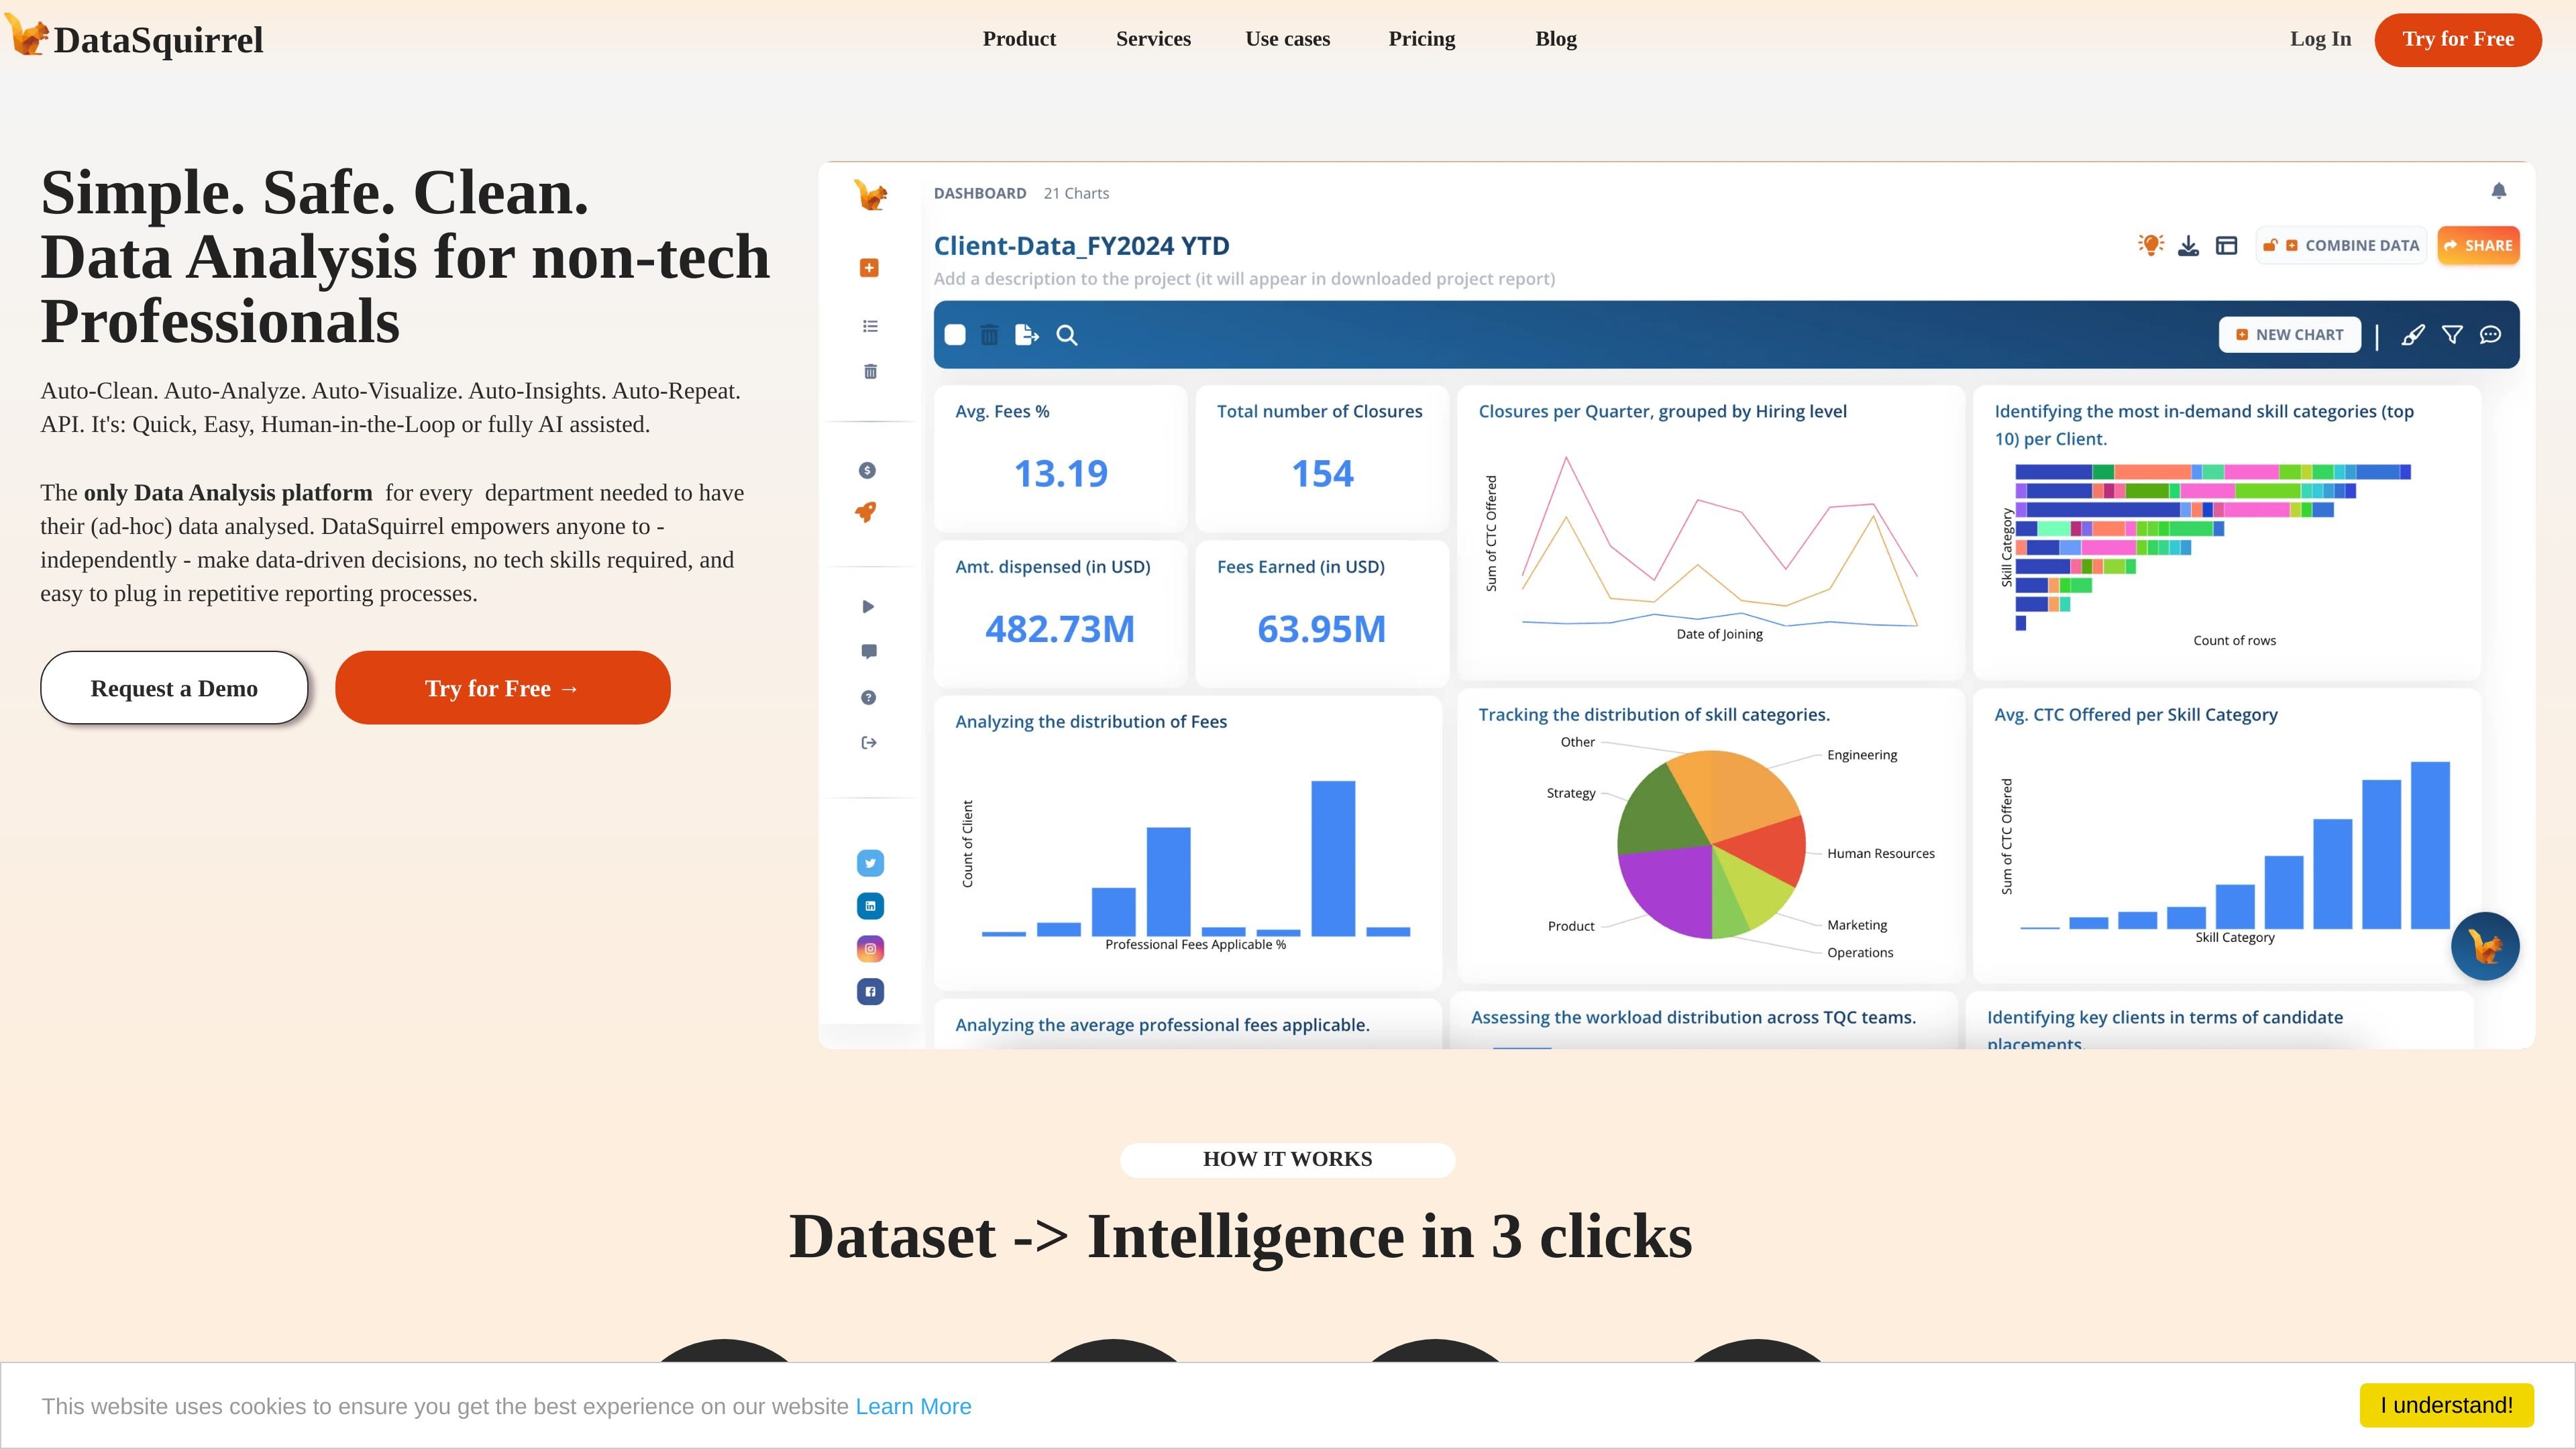The height and width of the screenshot is (1449, 2576).
Task: Click the squirrel logo atop dashboard sidebar
Action: pyautogui.click(x=870, y=194)
